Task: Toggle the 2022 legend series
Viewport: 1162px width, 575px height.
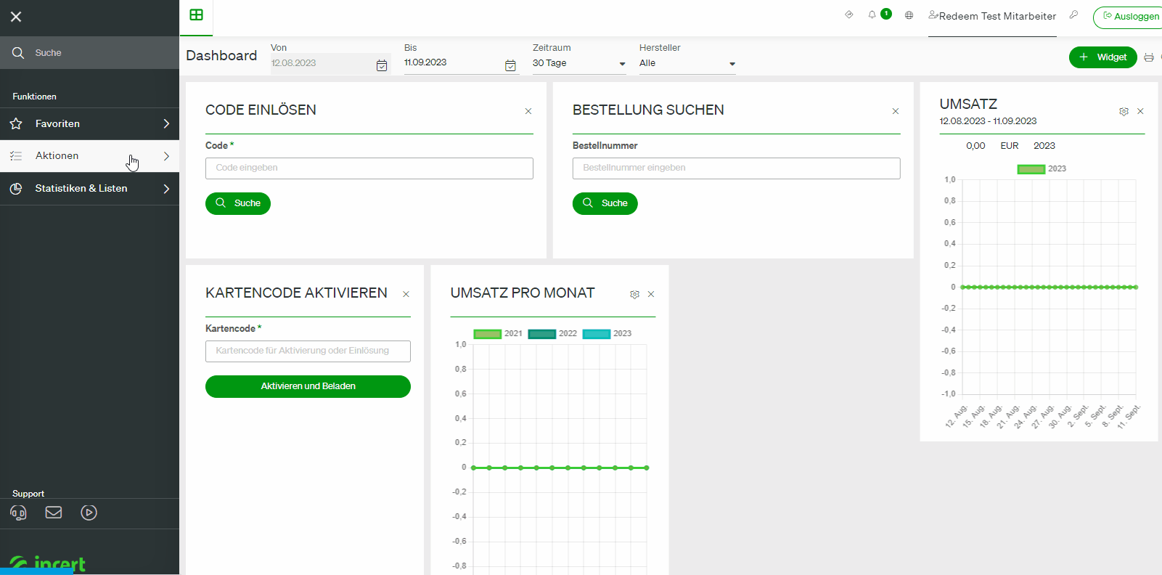Action: 552,334
